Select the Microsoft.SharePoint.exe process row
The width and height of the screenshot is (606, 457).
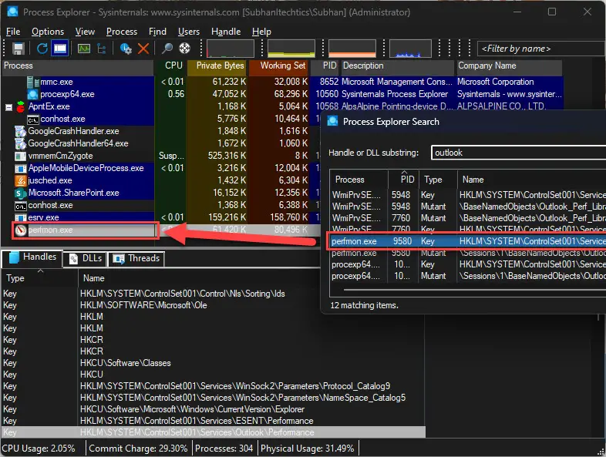click(74, 193)
